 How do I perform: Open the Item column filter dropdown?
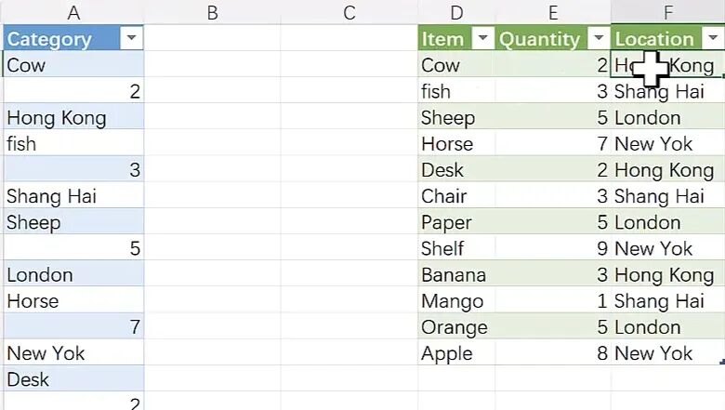tap(482, 38)
